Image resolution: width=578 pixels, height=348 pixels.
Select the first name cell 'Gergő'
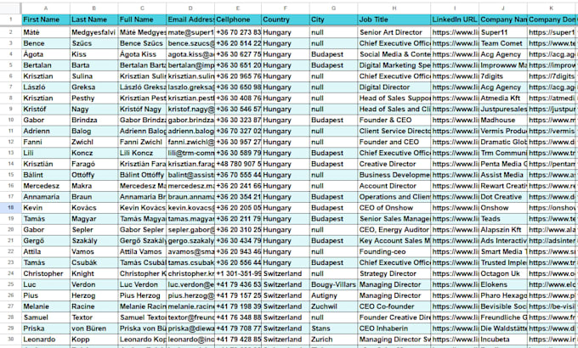46,241
